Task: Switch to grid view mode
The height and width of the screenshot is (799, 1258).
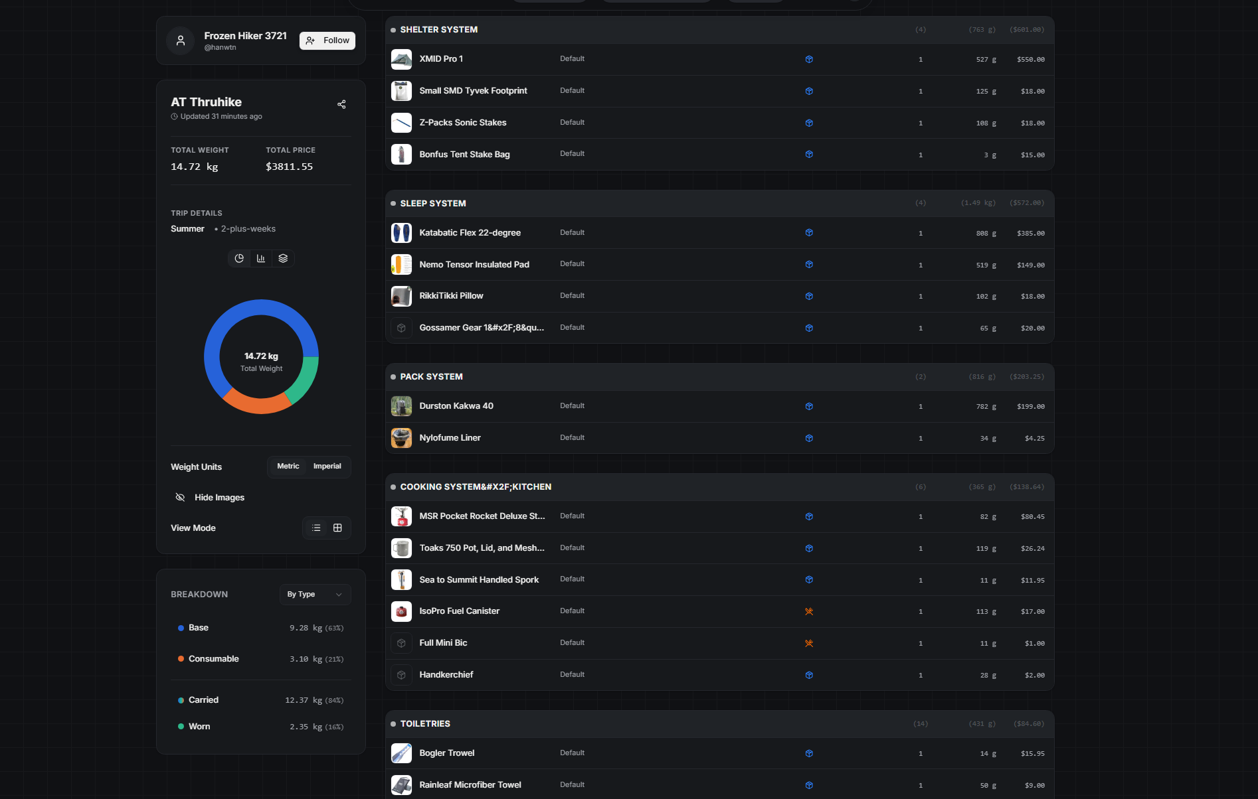Action: coord(337,528)
